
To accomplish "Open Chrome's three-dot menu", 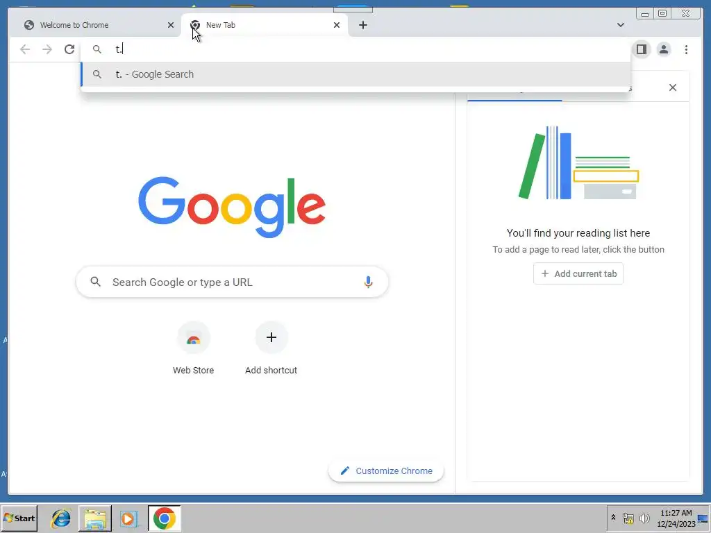I will tap(686, 49).
